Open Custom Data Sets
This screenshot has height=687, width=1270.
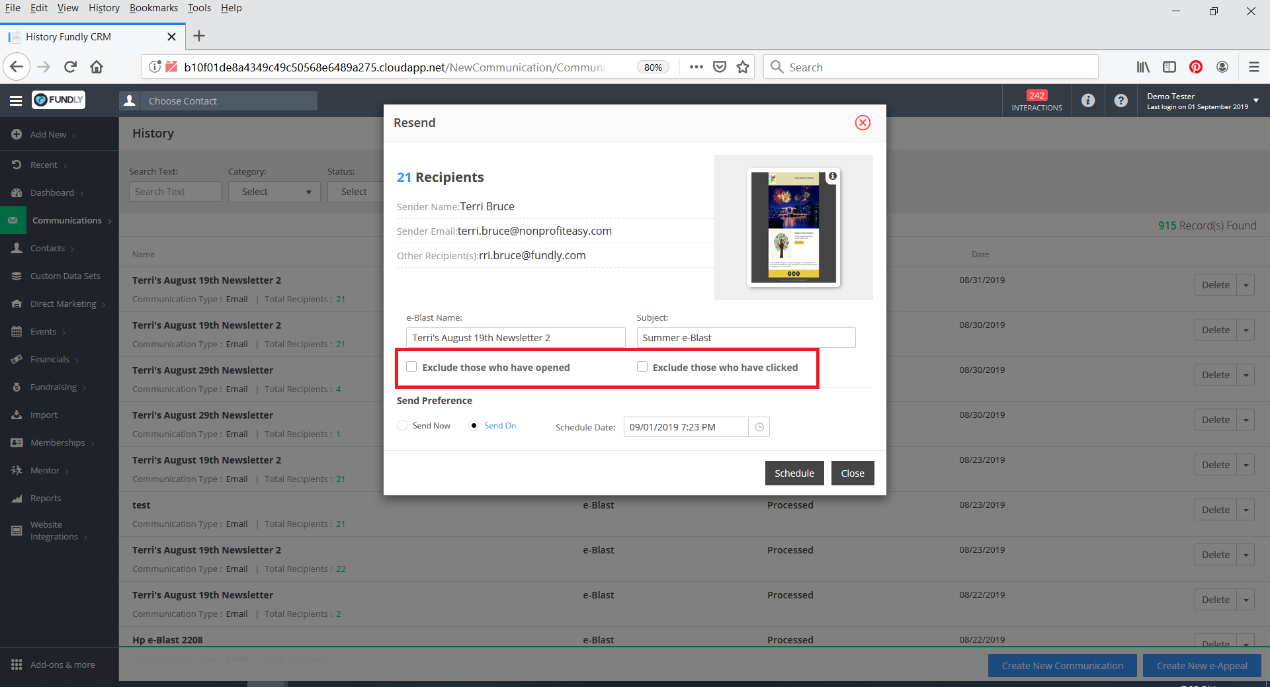(65, 276)
